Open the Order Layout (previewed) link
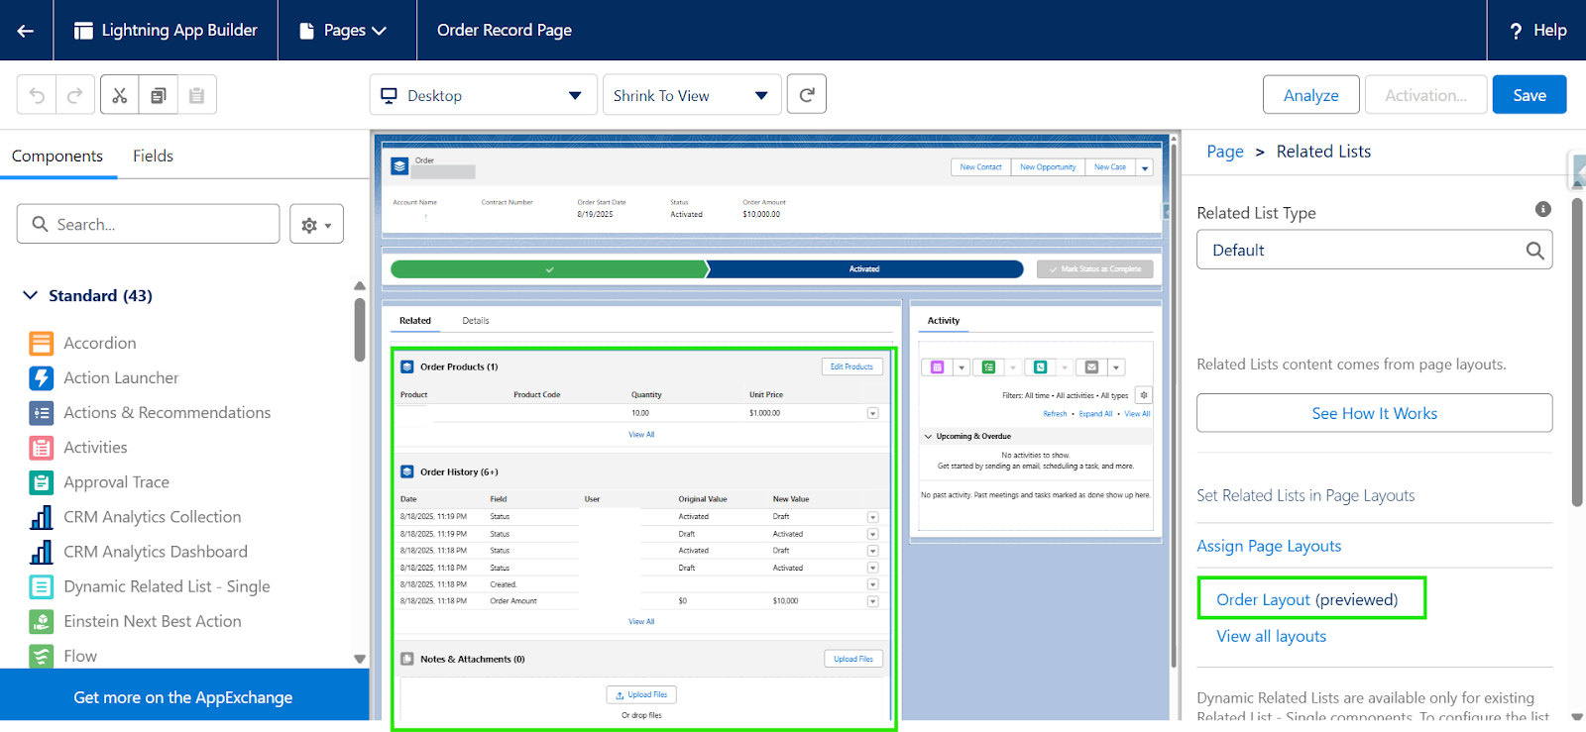The height and width of the screenshot is (732, 1586). 1306,599
